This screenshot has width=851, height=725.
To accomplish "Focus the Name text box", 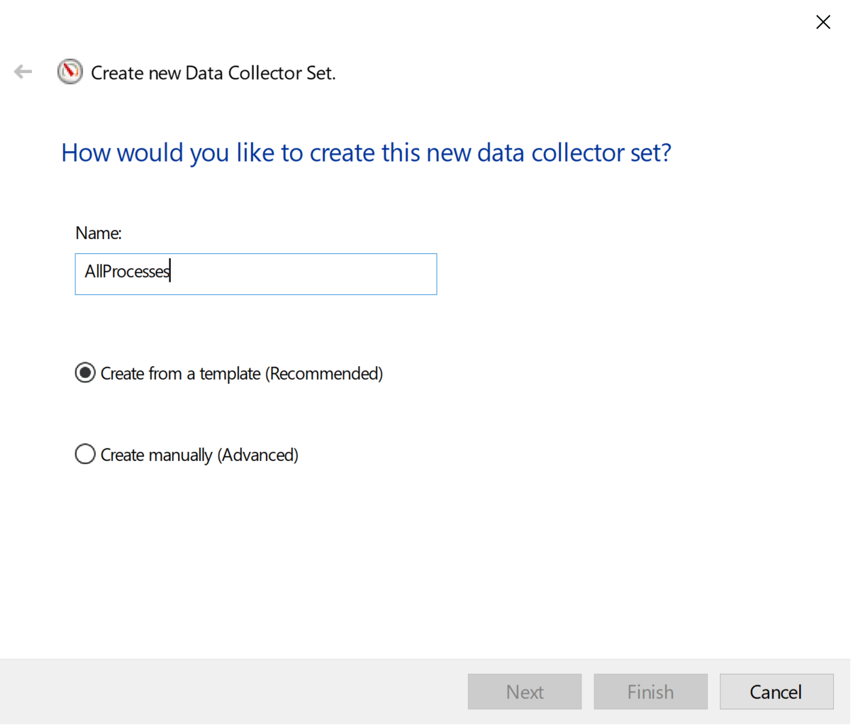I will pos(255,274).
